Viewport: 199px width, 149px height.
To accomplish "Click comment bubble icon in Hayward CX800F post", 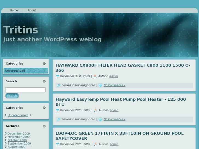I will click(x=100, y=86).
